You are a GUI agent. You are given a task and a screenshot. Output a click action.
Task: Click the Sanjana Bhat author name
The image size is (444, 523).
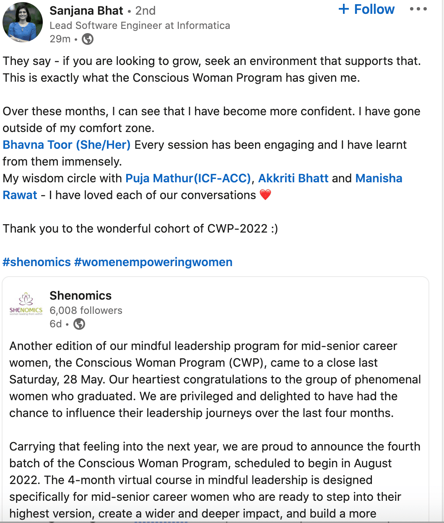[86, 10]
